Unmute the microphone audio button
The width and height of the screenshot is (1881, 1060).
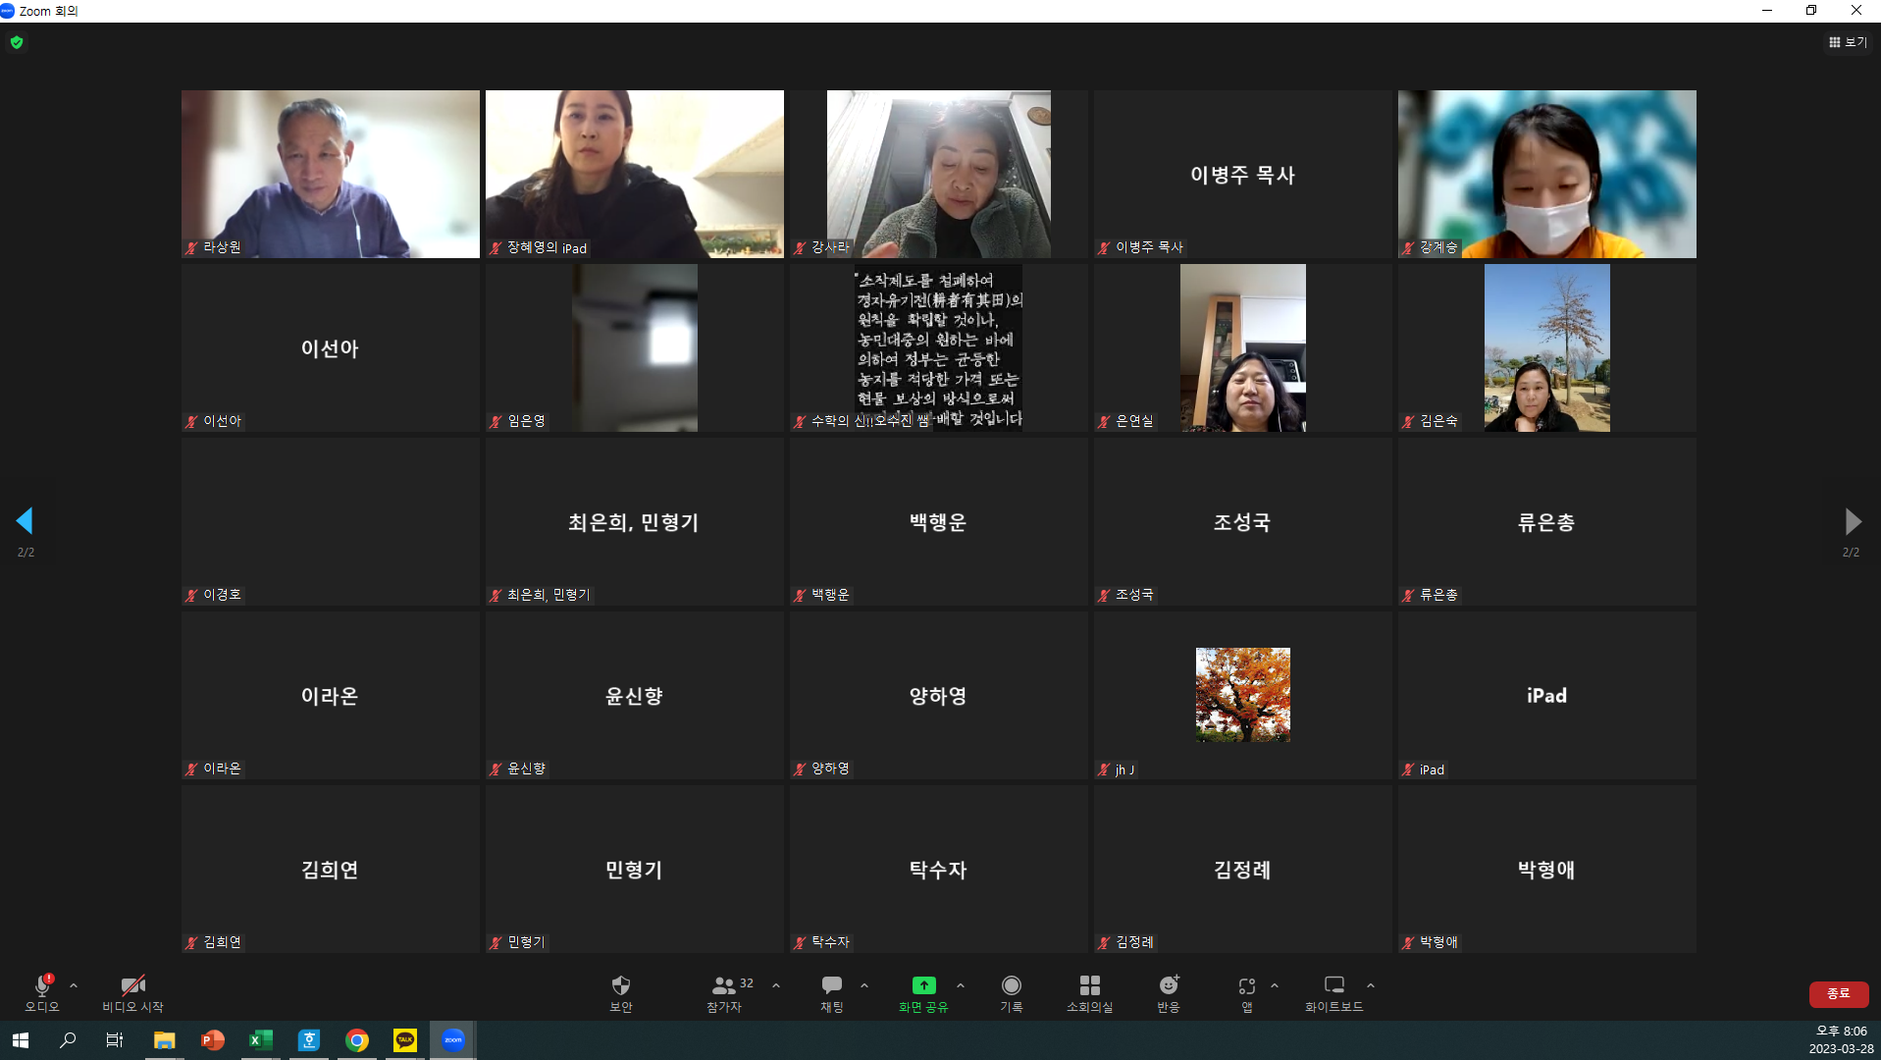(x=42, y=992)
